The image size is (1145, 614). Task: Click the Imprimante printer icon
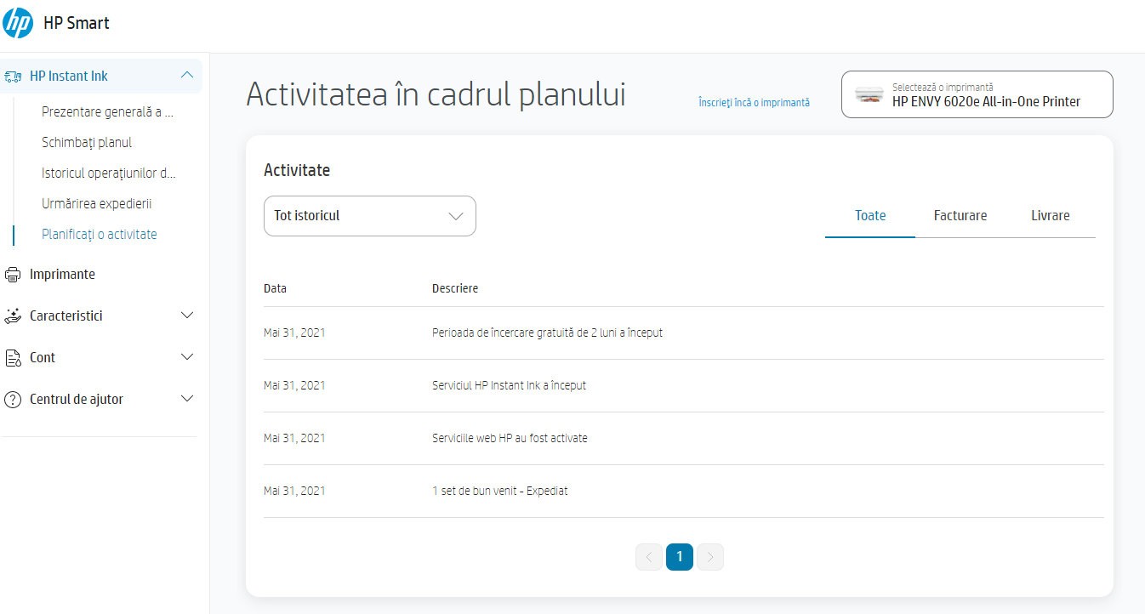[x=13, y=275]
